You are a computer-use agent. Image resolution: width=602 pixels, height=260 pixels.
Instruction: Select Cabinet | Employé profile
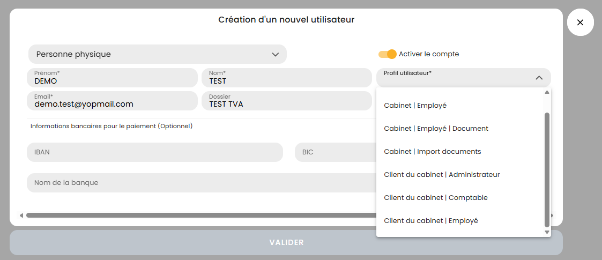point(415,106)
